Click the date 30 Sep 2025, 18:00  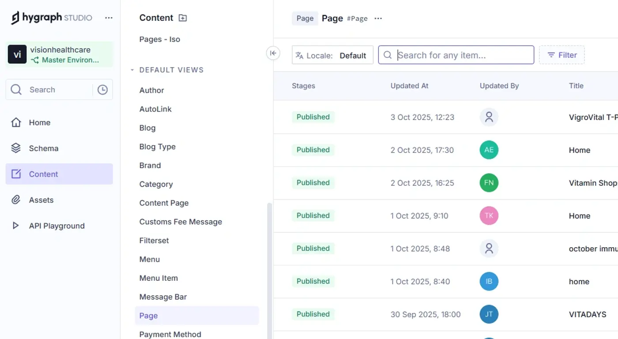(426, 314)
